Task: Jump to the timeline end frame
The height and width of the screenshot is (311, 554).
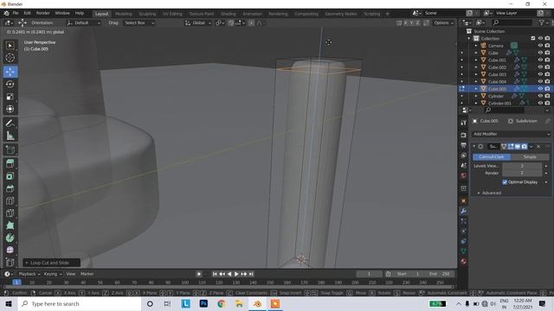Action: 251,274
